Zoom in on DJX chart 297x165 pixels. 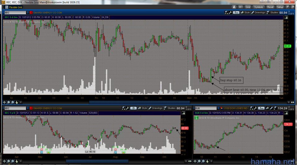(x=199, y=161)
